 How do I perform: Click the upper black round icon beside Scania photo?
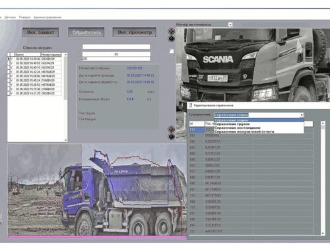pos(172,39)
